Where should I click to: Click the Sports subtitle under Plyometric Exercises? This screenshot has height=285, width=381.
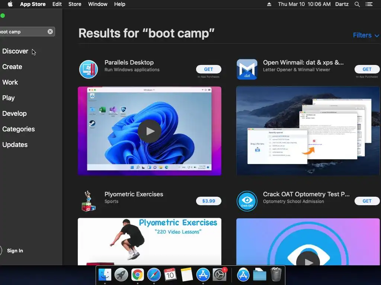click(111, 202)
